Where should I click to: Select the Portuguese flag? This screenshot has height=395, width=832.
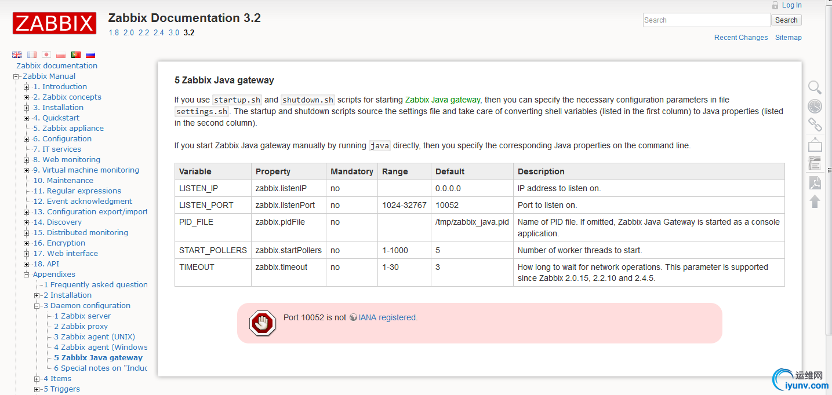(76, 54)
